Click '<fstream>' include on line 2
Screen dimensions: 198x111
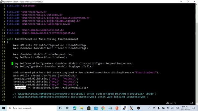coord(28,6)
